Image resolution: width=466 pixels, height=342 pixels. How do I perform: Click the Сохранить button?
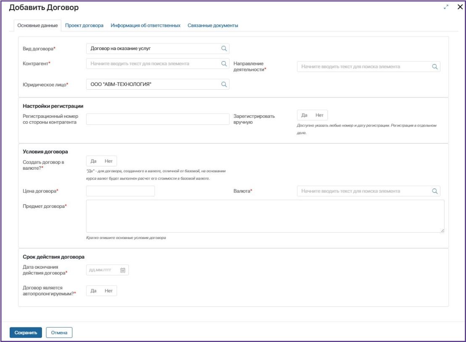click(26, 332)
